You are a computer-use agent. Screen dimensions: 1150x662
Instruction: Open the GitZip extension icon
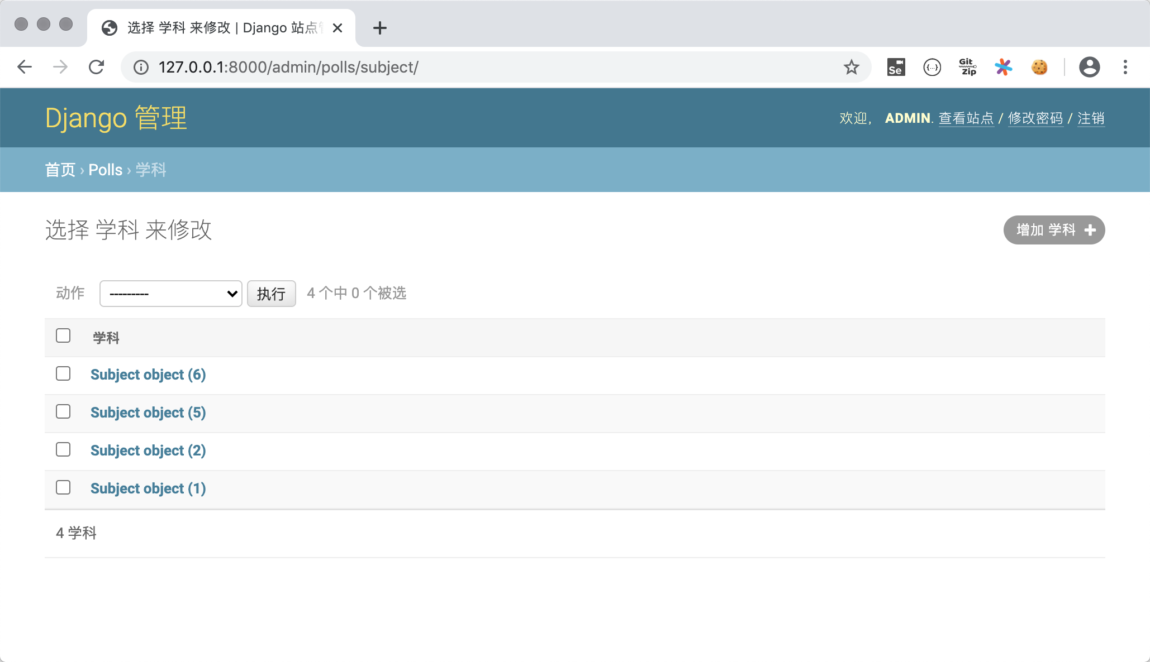[x=967, y=68]
